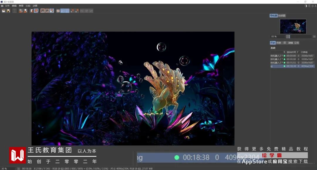Open the 文件 menu

(x=7, y=6)
